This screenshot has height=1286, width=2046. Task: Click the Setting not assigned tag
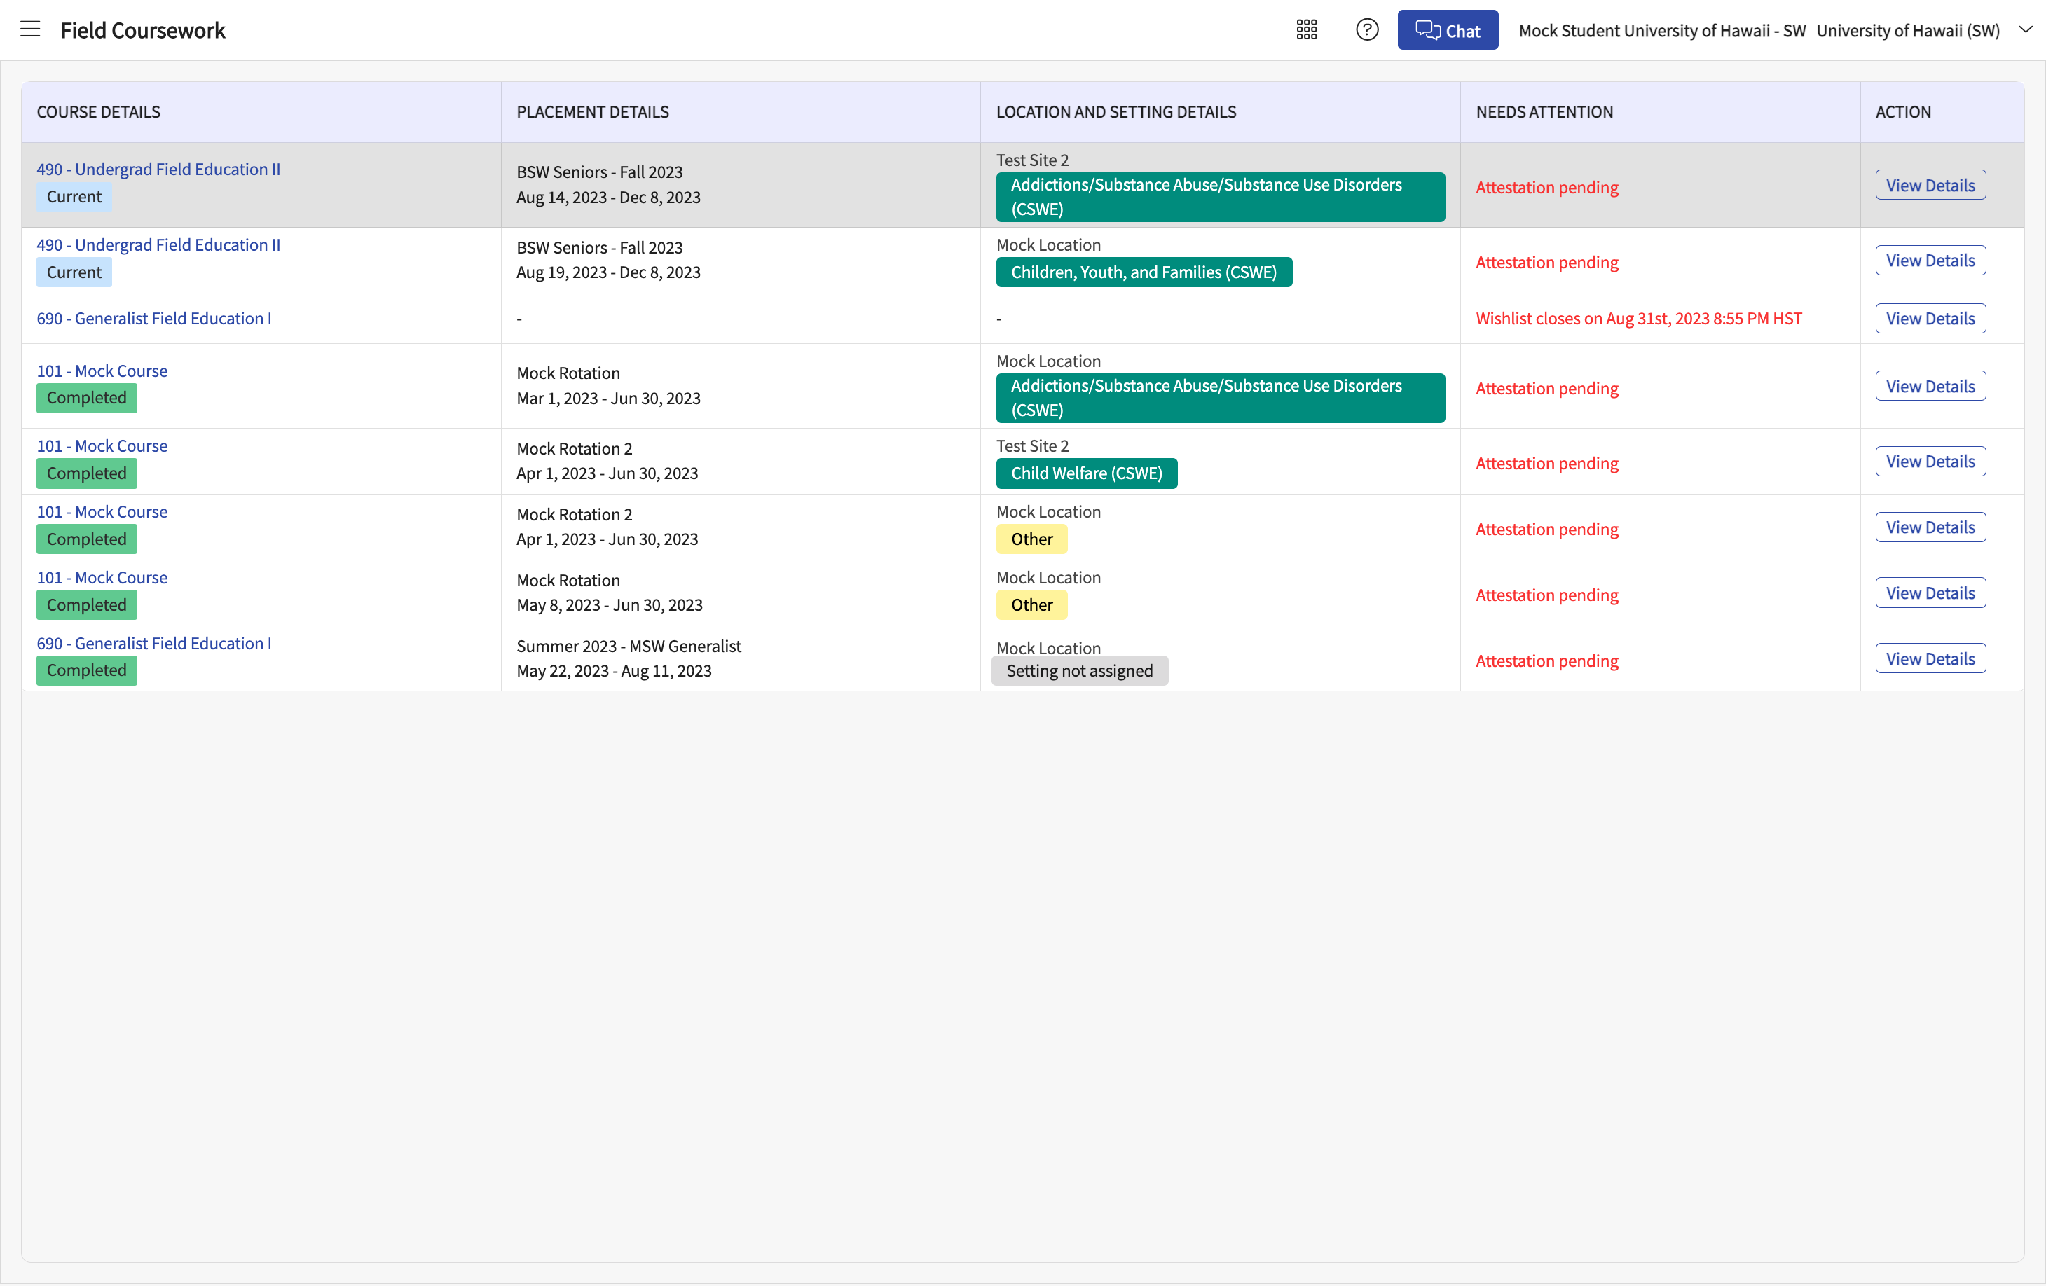1079,671
